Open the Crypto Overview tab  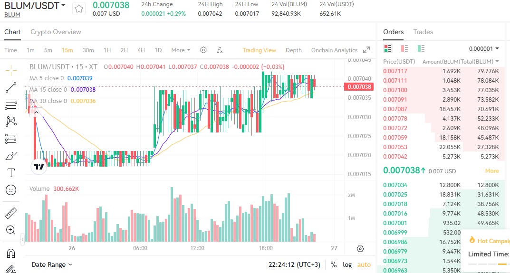[x=56, y=32]
